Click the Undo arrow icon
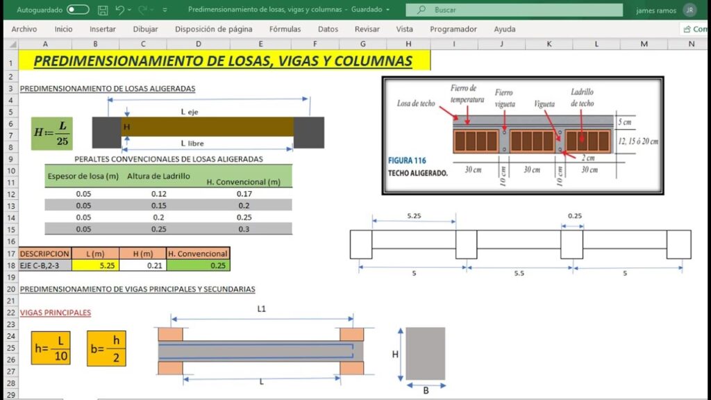 pyautogui.click(x=120, y=10)
